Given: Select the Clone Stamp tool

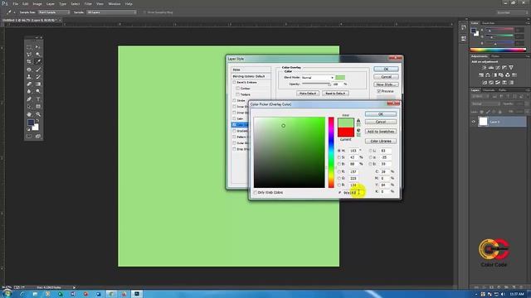Looking at the screenshot, I should (29, 77).
